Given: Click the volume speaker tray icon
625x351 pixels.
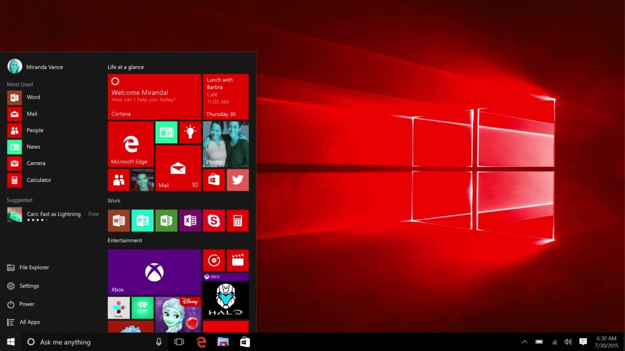Looking at the screenshot, I should (x=568, y=342).
